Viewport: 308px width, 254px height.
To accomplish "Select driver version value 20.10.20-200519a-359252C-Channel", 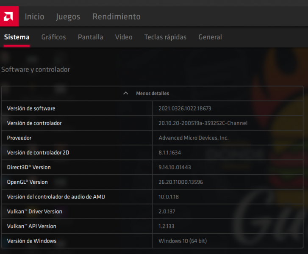I will 203,123.
